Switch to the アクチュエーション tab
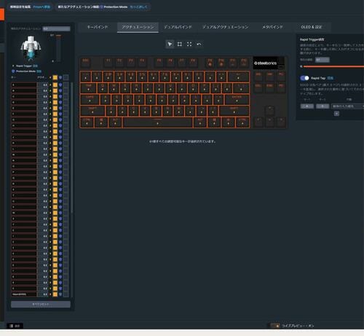 coord(138,27)
